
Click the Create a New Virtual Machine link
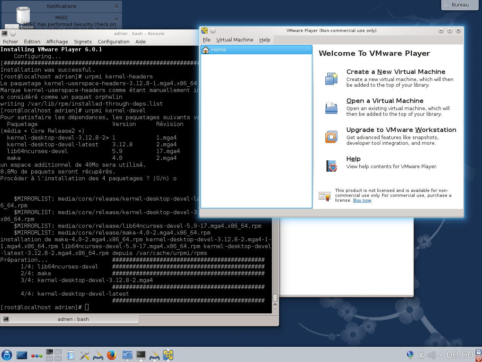(x=396, y=72)
